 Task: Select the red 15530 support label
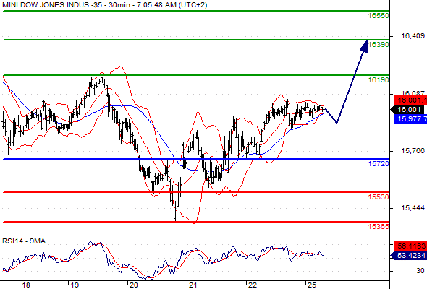(x=379, y=197)
